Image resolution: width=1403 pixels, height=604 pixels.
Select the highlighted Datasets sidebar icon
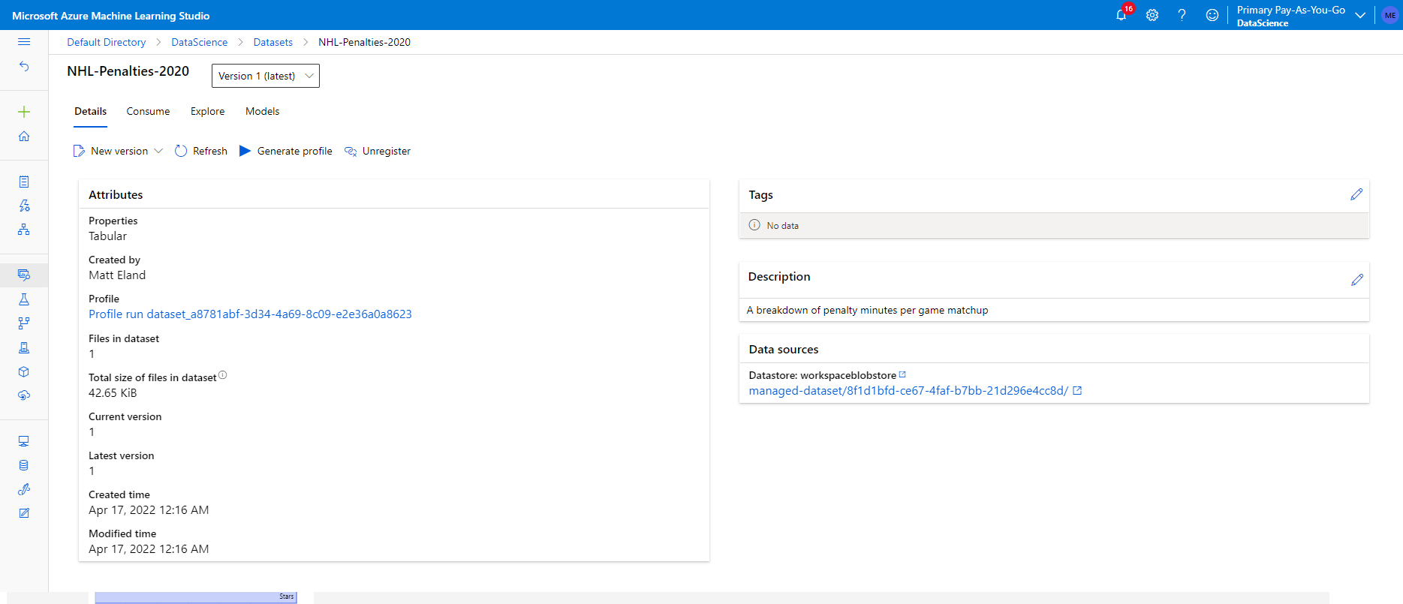coord(24,275)
